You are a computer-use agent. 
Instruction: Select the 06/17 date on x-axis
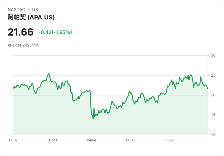131,140
